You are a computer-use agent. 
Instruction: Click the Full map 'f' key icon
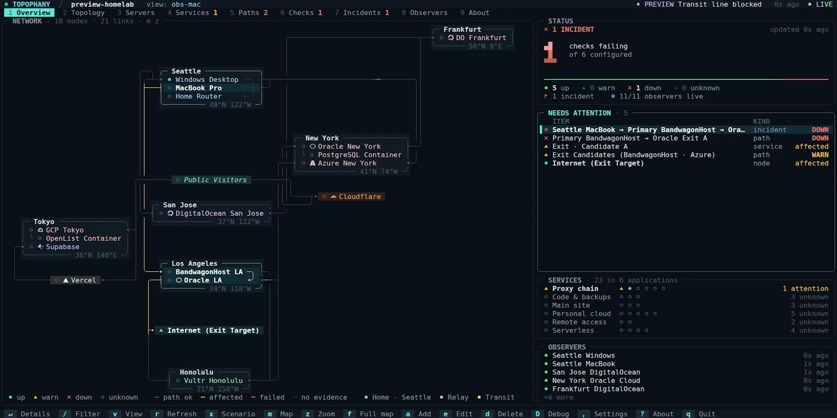click(x=349, y=414)
